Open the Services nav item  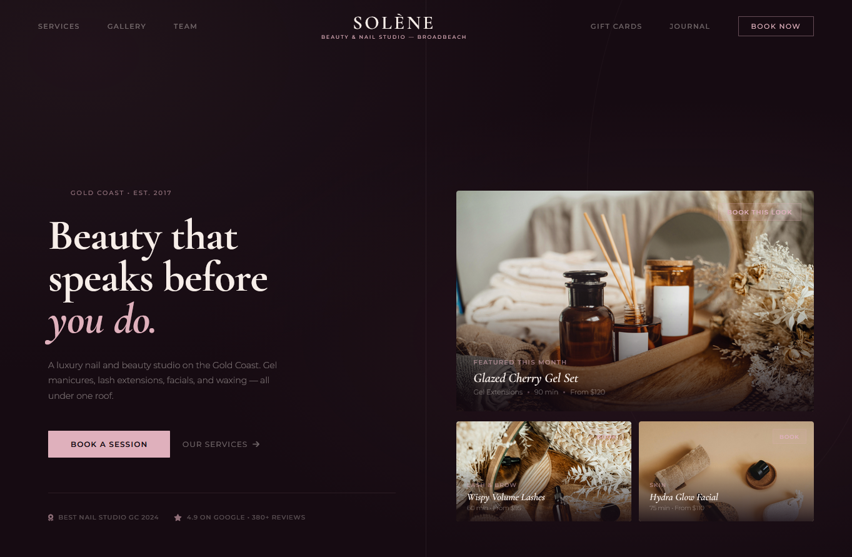tap(59, 26)
